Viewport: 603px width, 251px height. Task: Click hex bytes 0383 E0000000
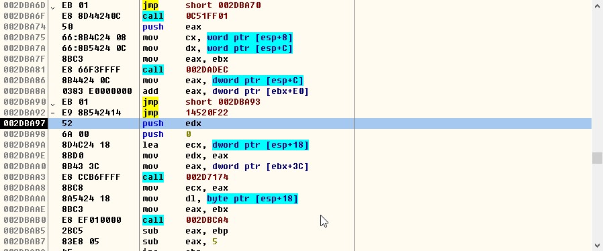click(97, 91)
